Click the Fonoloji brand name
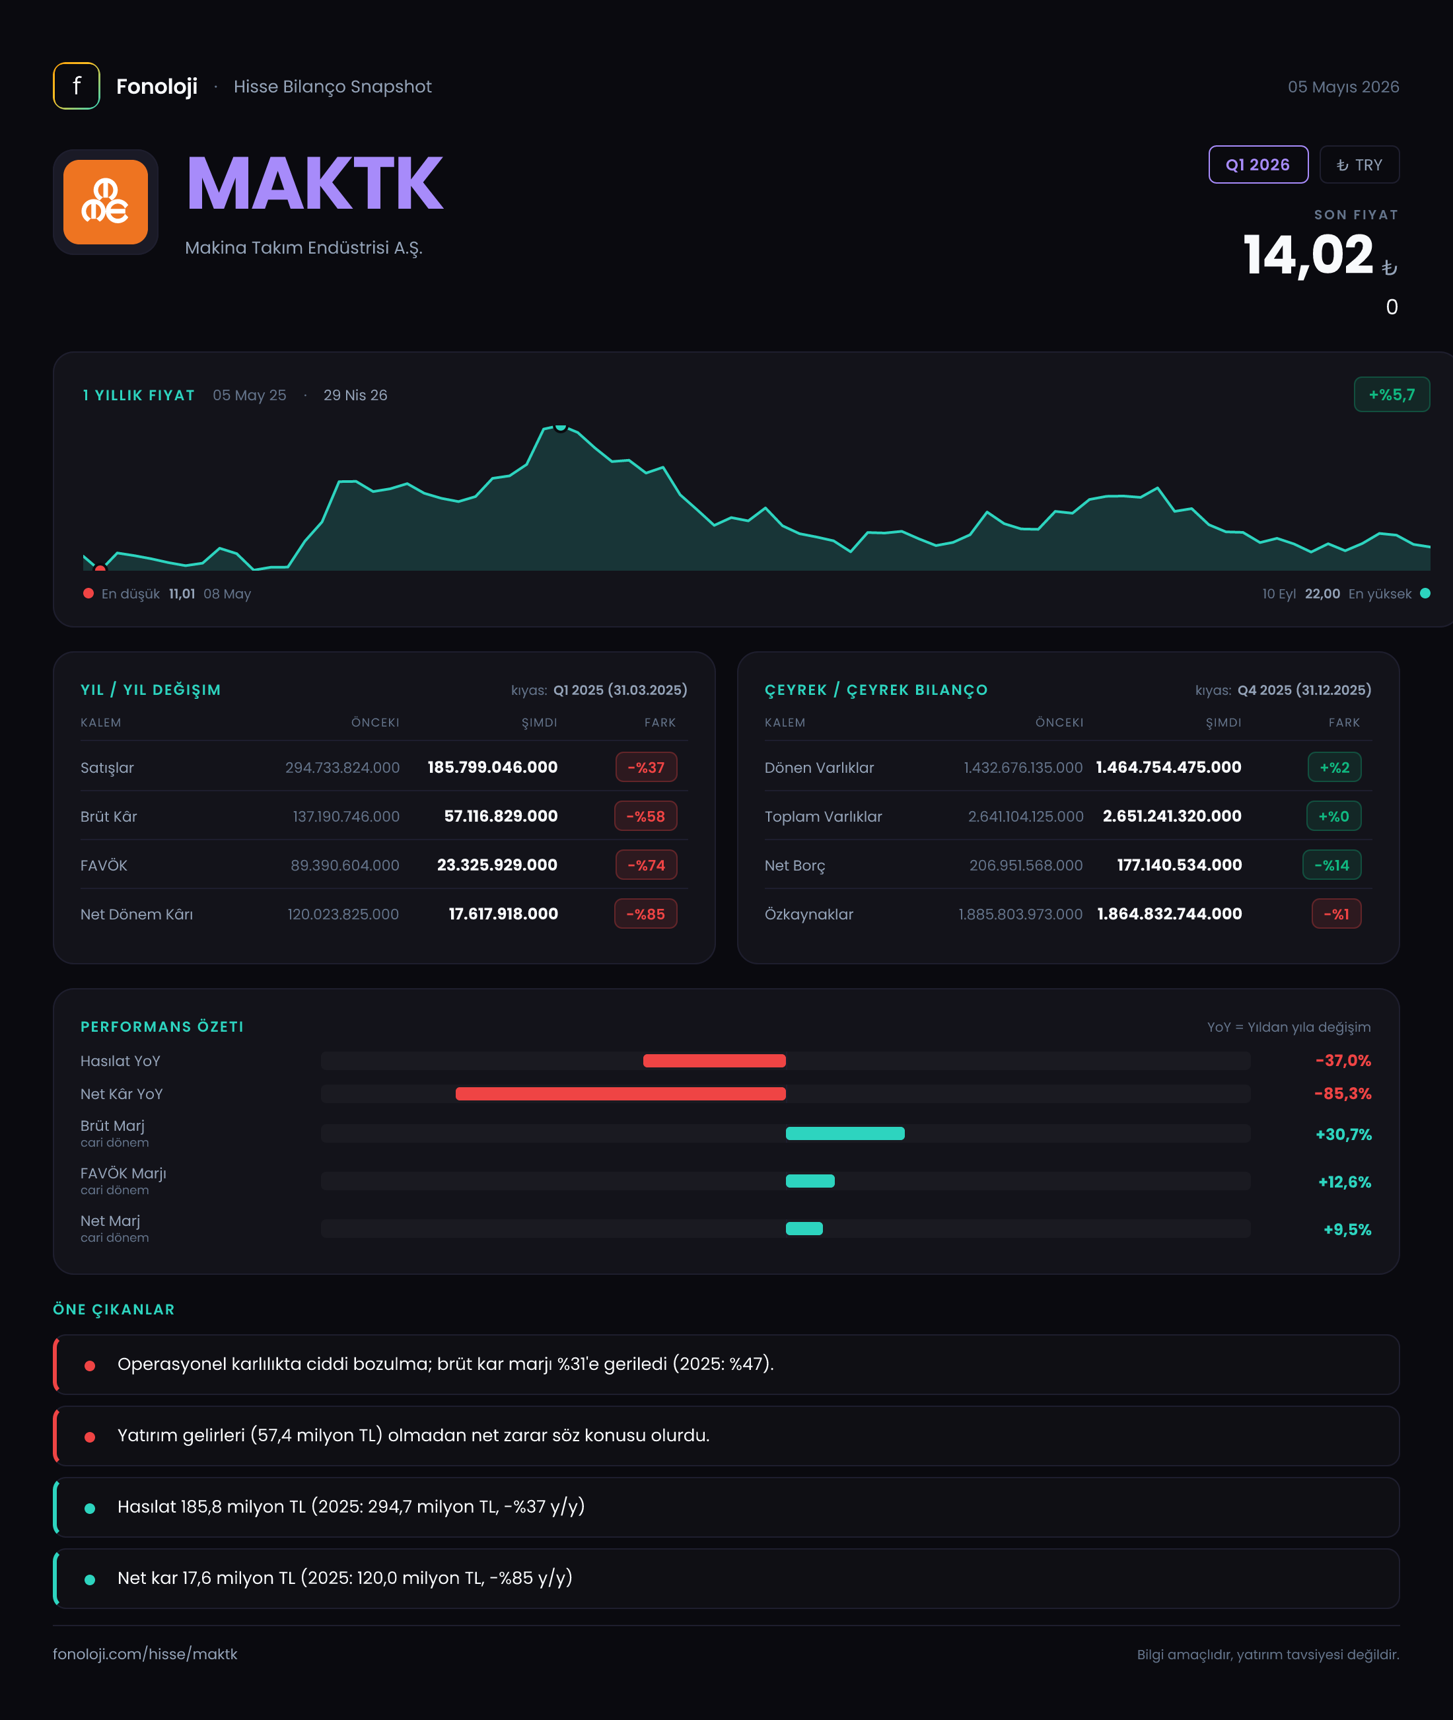The width and height of the screenshot is (1453, 1720). (157, 87)
